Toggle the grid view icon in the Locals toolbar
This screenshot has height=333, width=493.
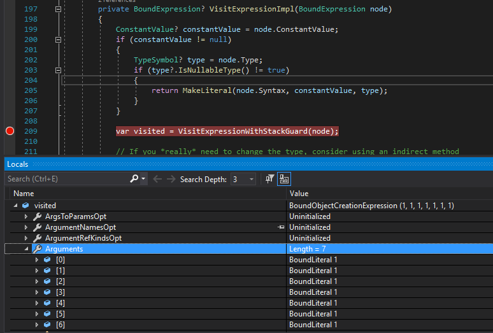coord(284,179)
